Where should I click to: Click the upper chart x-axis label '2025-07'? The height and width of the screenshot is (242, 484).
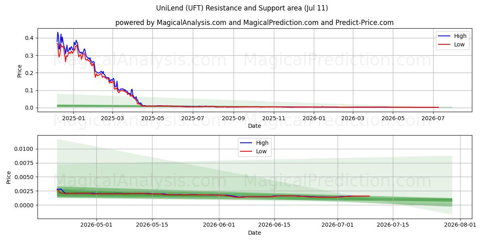(193, 118)
